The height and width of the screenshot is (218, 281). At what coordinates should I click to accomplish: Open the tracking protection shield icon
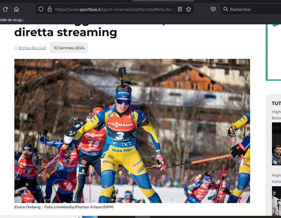(41, 9)
